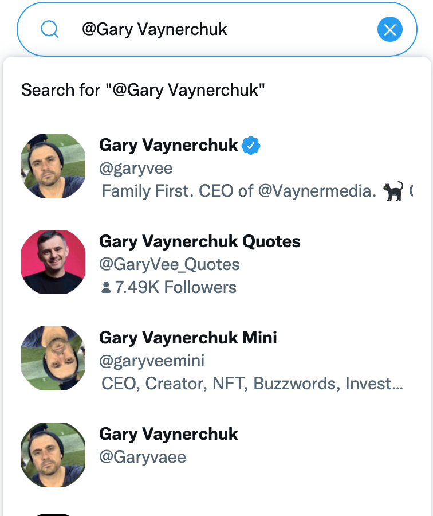The width and height of the screenshot is (433, 516).
Task: Click the black cat emoji in garyvee's bio
Action: click(393, 190)
